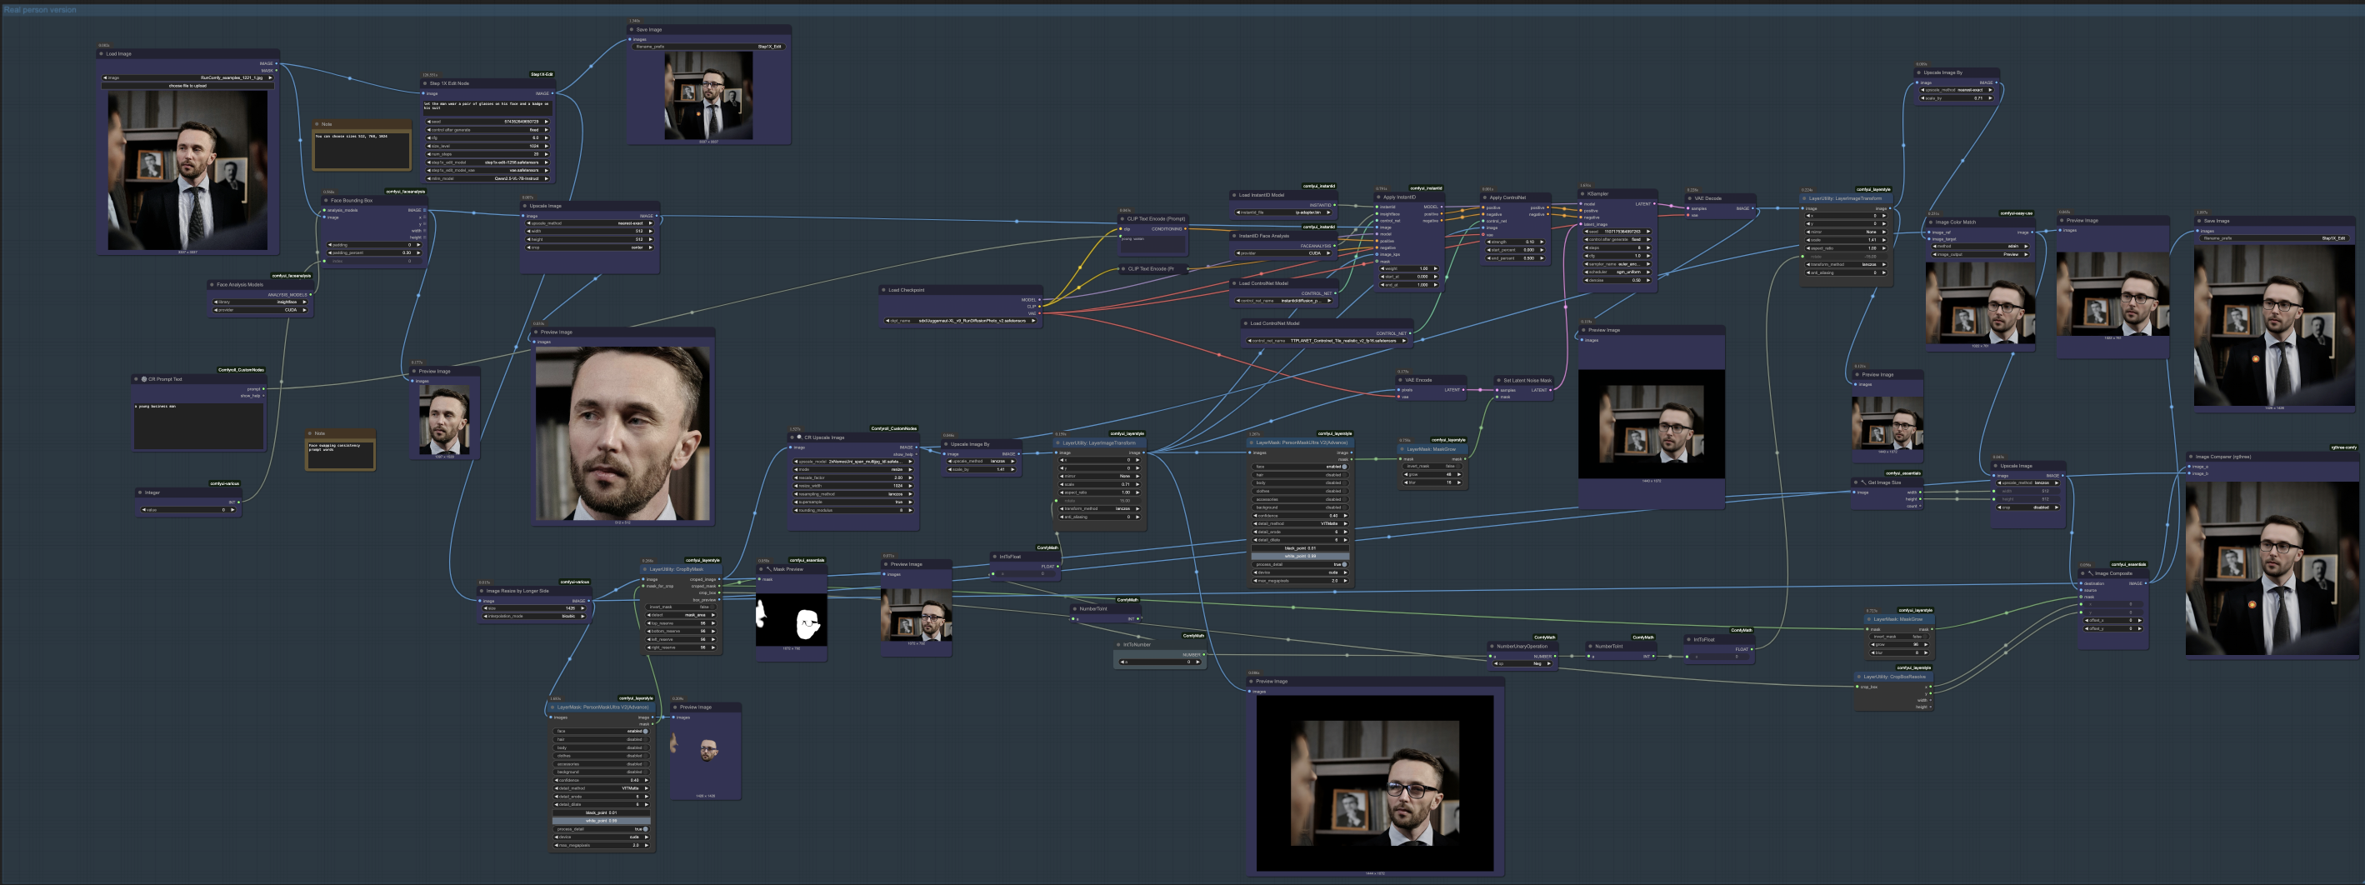The width and height of the screenshot is (2365, 885).
Task: Collapse the IntToNumber node dot
Action: (1118, 644)
